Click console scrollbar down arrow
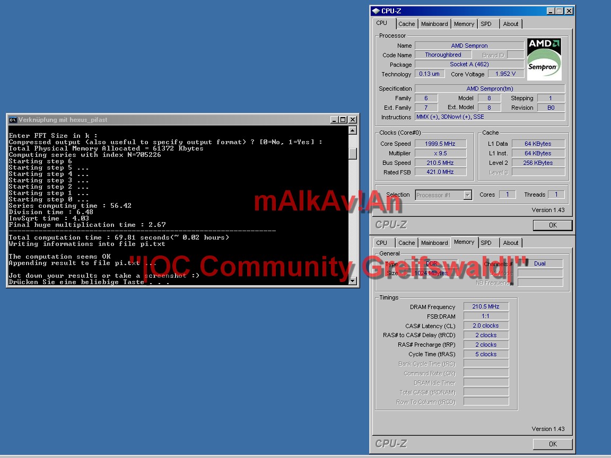Viewport: 611px width, 458px height. click(353, 281)
